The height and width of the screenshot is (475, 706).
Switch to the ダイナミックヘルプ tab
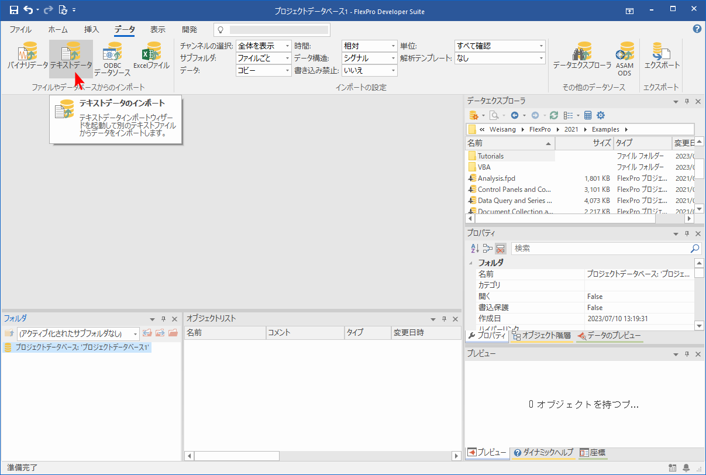pos(543,453)
